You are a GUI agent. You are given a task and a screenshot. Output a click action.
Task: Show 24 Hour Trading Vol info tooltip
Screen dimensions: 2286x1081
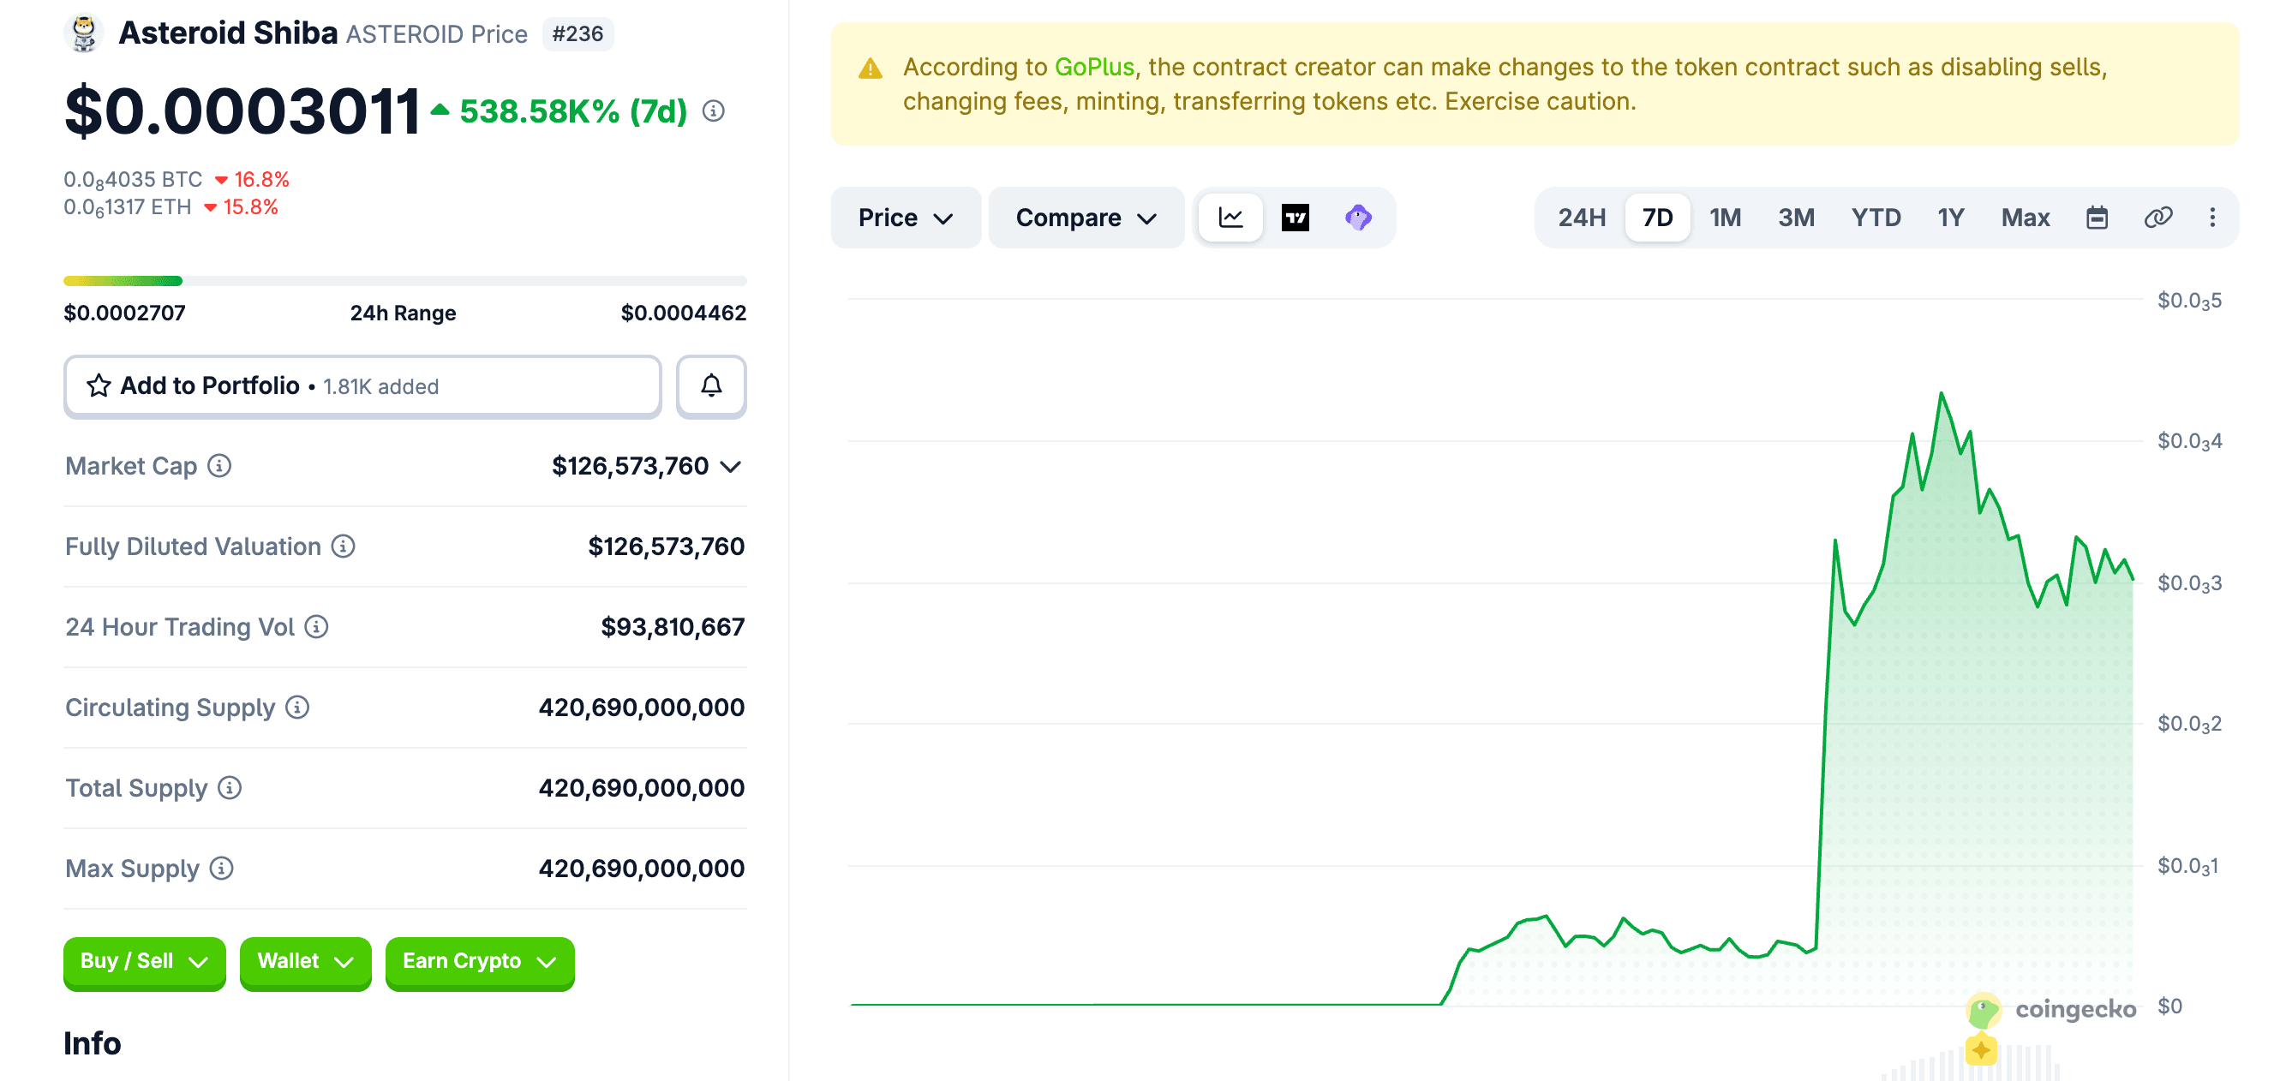[x=317, y=627]
